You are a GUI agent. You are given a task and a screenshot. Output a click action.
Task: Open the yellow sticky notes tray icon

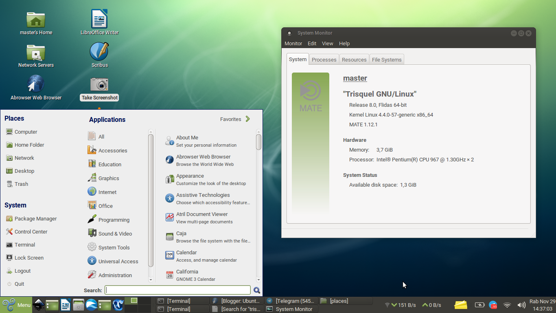tap(461, 304)
